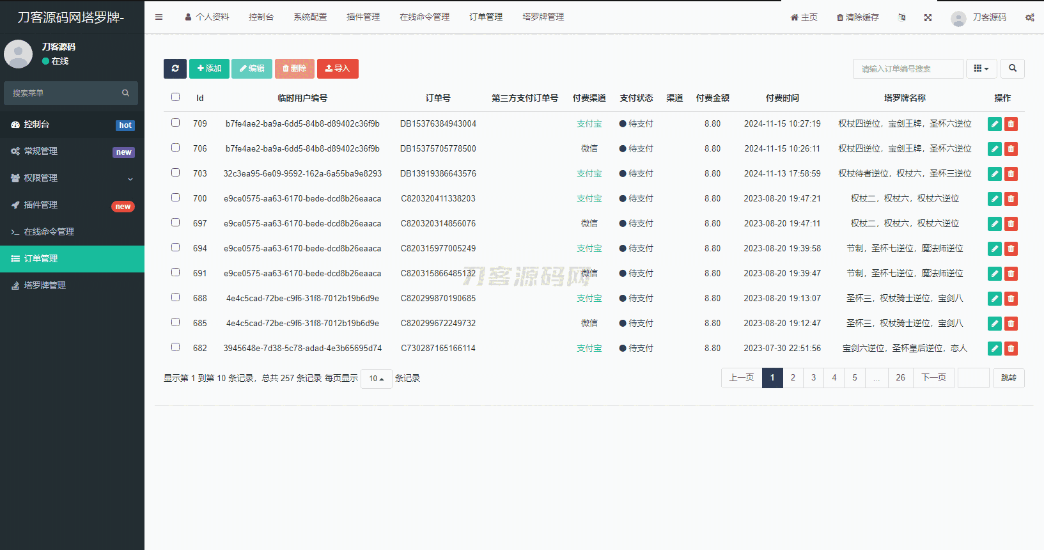Click the order number search field
1044x550 pixels.
908,68
